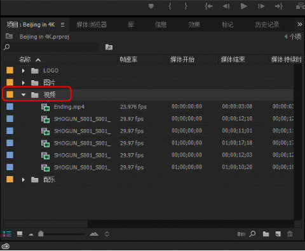The image size is (305, 251).
Task: Expand the LOGO bin
Action: point(24,71)
